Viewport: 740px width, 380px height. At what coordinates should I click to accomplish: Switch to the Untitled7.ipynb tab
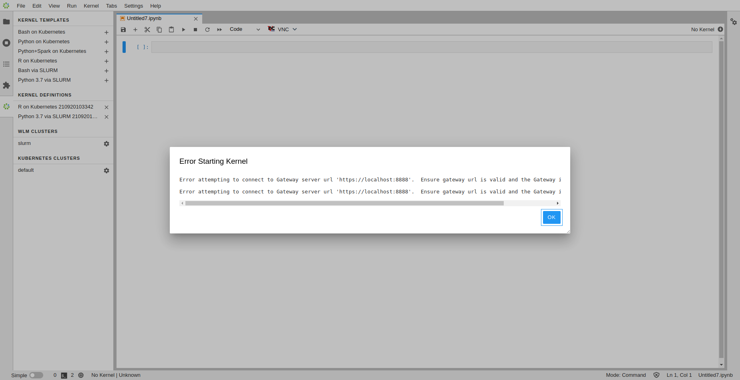[144, 18]
